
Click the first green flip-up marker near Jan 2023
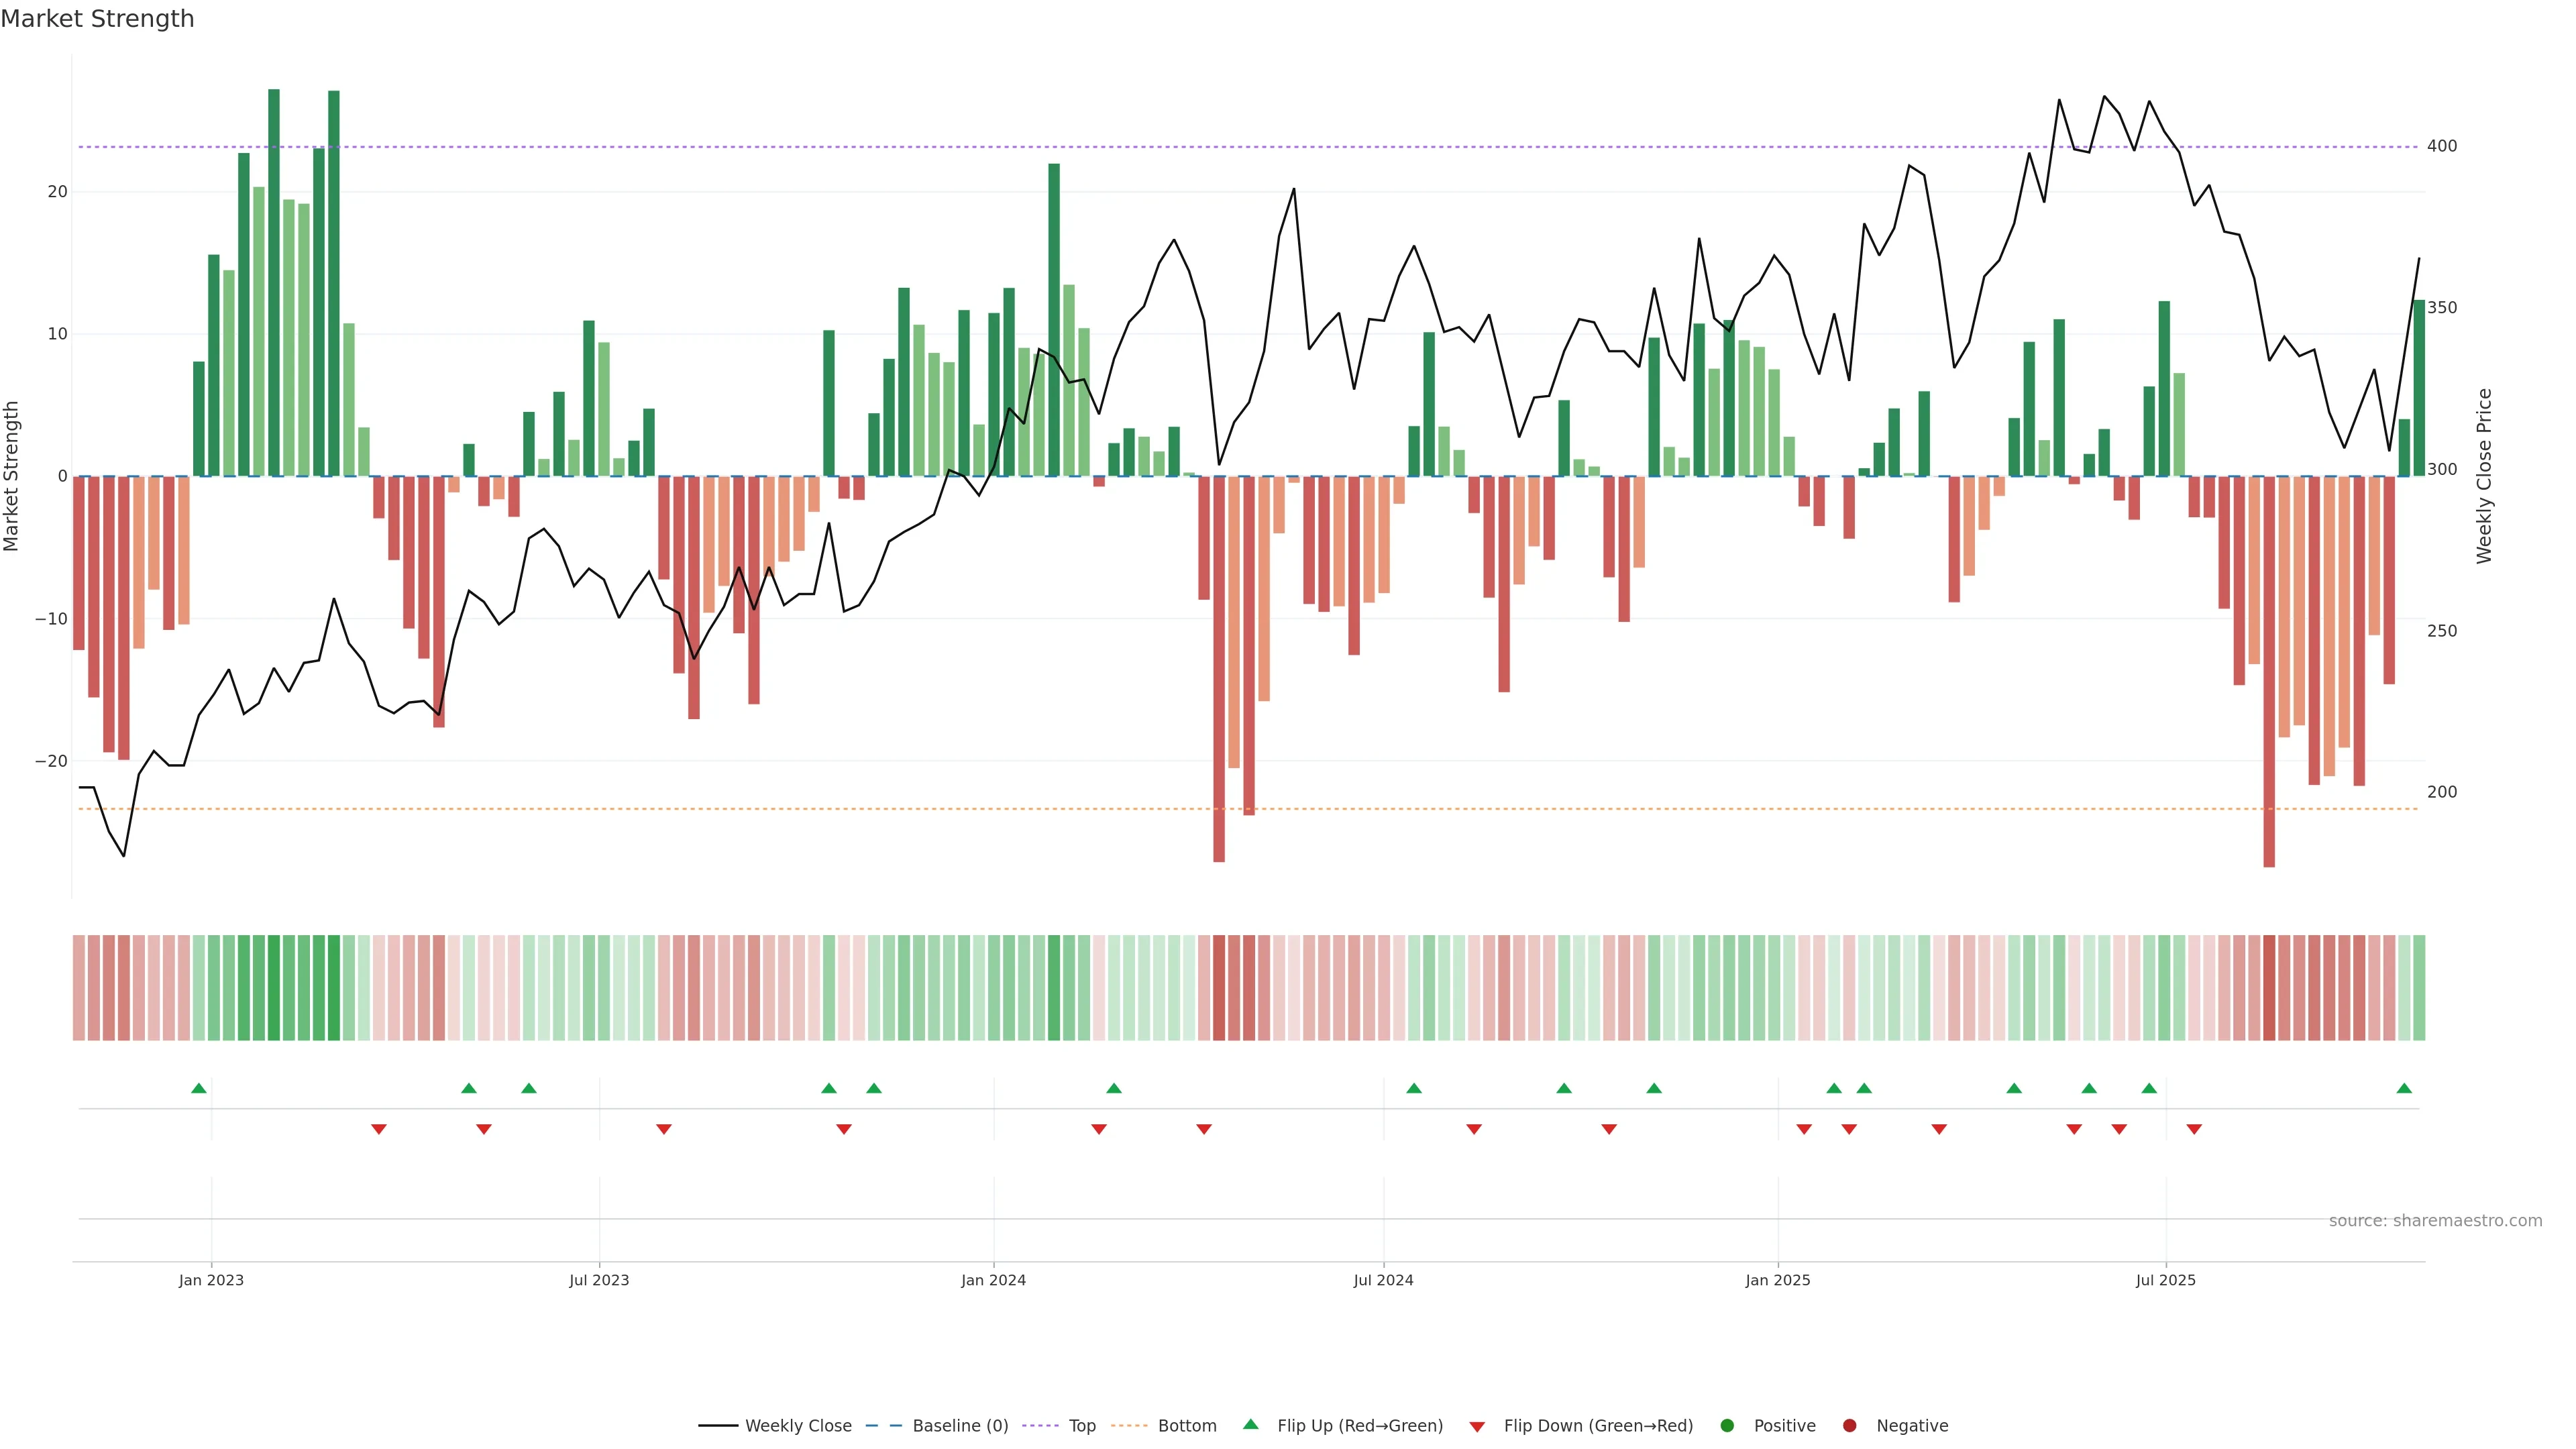tap(199, 1088)
